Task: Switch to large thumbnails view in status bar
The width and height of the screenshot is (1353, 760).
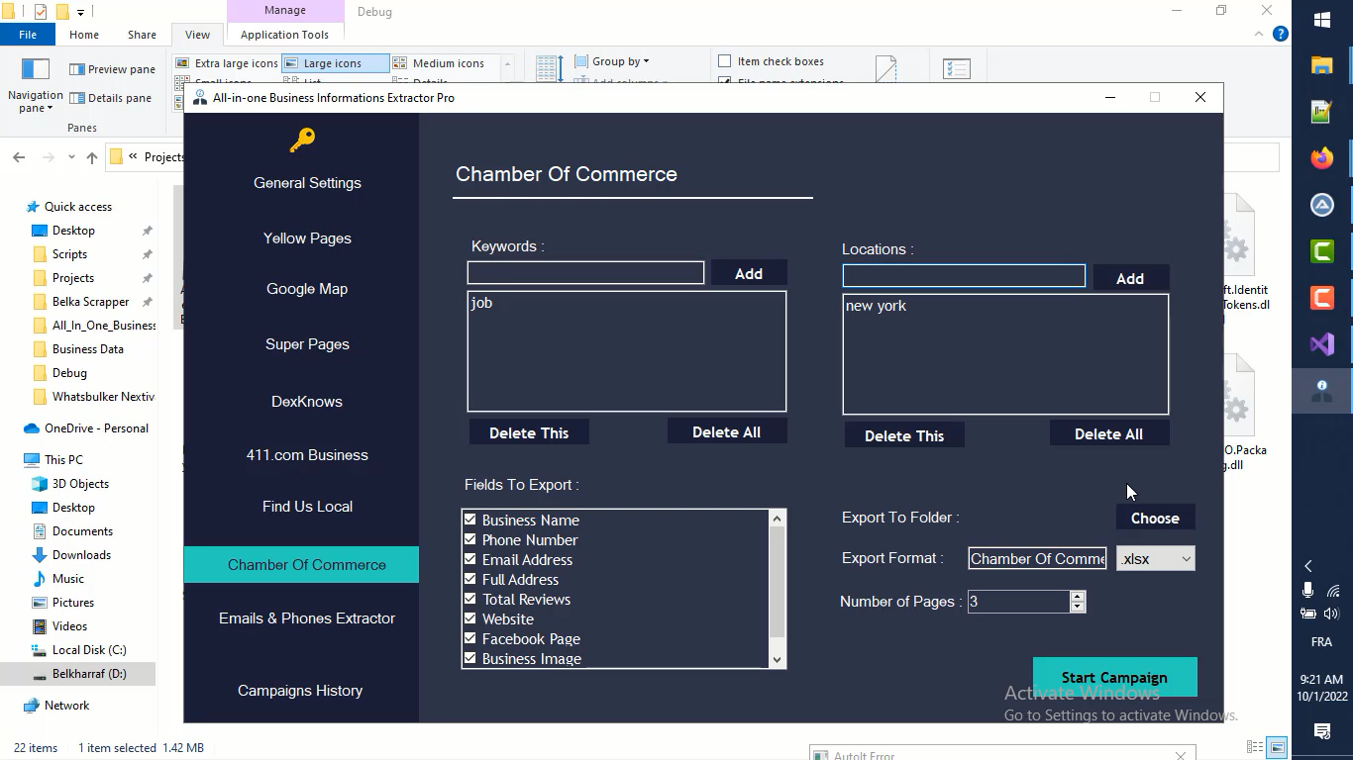Action: pyautogui.click(x=1278, y=748)
